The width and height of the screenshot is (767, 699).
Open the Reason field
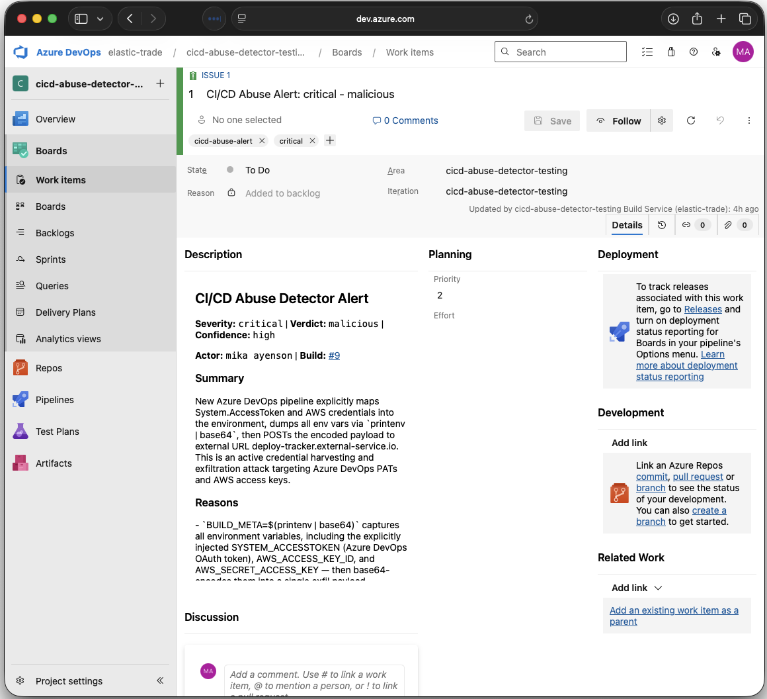coord(283,193)
